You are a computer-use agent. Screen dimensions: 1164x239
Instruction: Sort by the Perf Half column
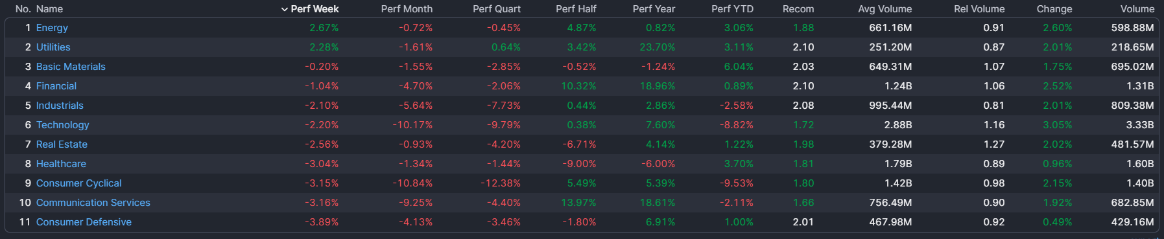click(576, 9)
